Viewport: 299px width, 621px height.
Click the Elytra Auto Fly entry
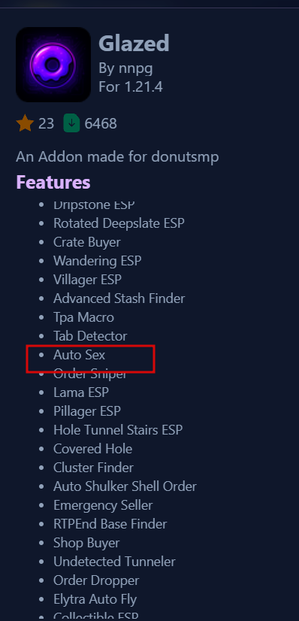pyautogui.click(x=95, y=599)
